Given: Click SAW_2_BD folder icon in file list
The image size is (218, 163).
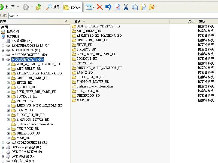Looking at the screenshot, I should click(x=74, y=73).
